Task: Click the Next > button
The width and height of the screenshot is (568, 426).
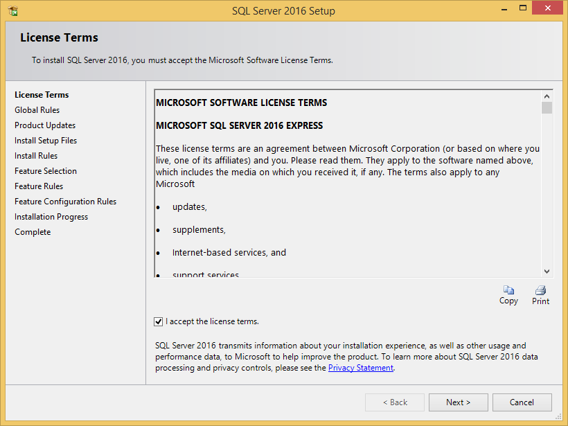Action: pos(459,402)
